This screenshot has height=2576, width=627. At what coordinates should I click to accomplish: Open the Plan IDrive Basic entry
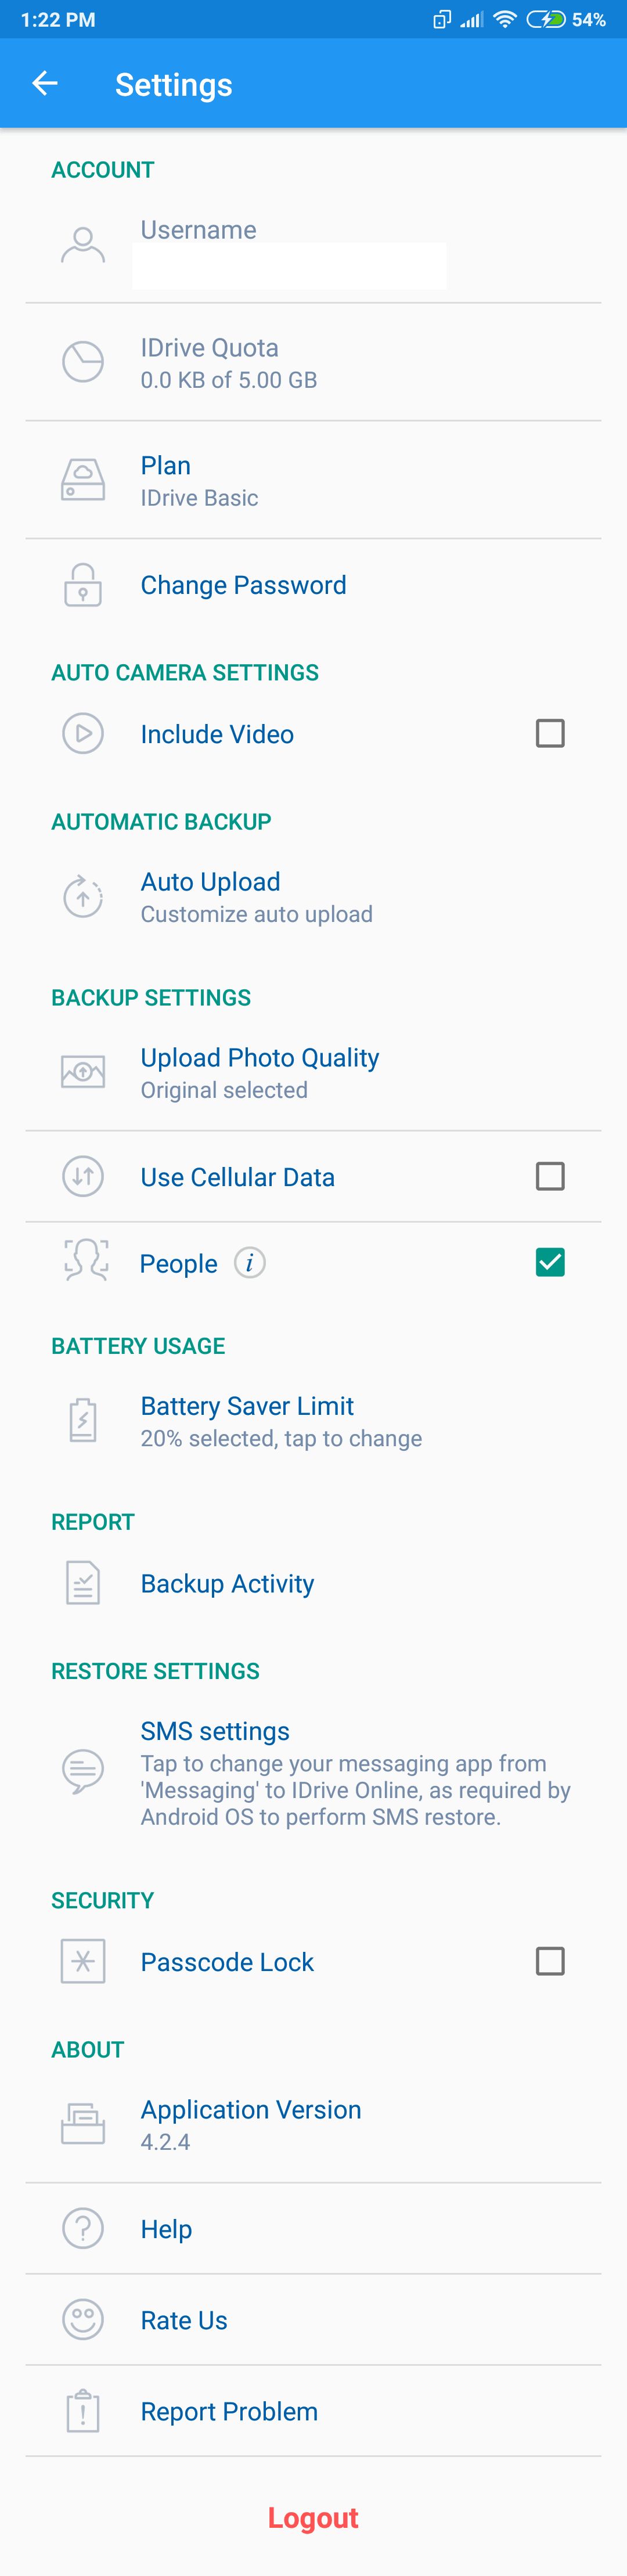click(313, 480)
